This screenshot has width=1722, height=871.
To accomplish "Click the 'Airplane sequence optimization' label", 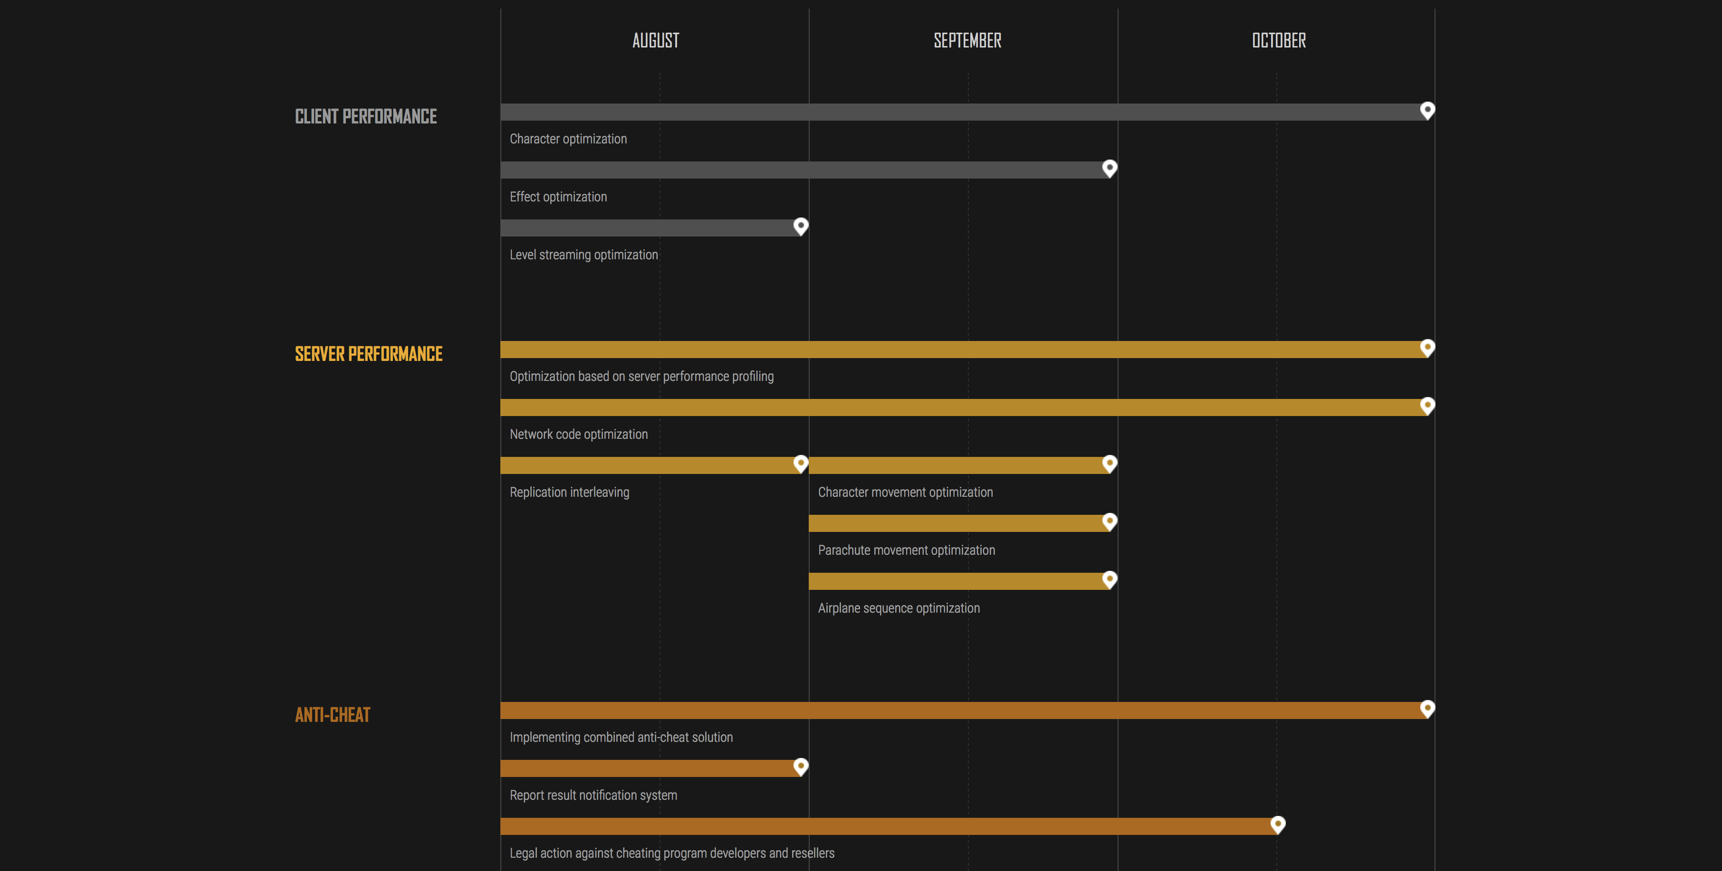I will pos(899,608).
